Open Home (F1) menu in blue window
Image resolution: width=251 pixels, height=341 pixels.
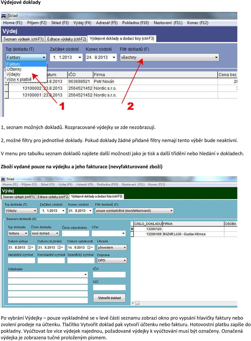(x=13, y=23)
